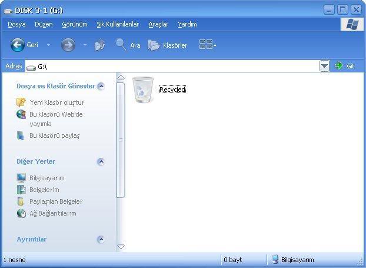Open the Görünüm menu
The width and height of the screenshot is (366, 268).
pos(75,24)
